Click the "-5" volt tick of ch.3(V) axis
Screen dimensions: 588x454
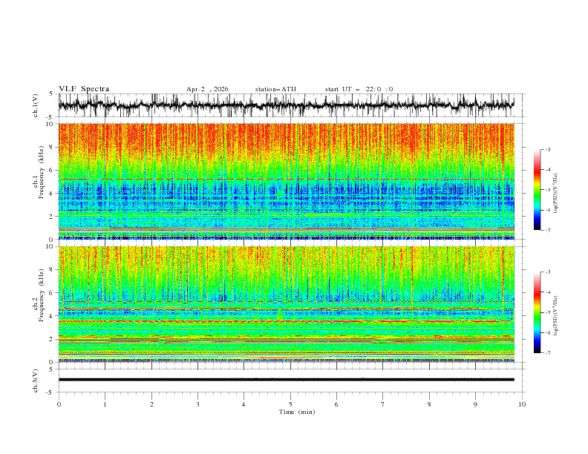[50, 392]
